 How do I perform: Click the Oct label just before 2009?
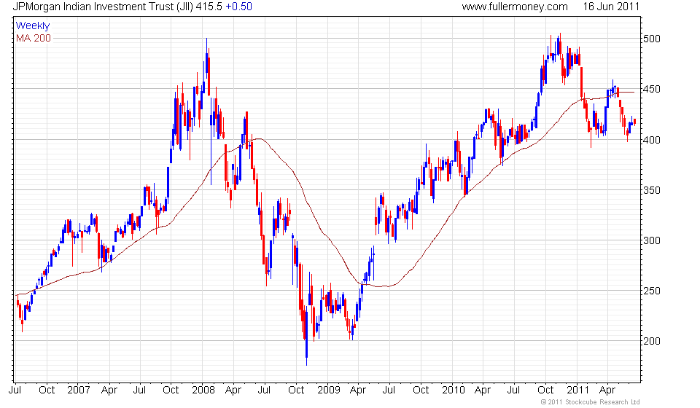(296, 391)
